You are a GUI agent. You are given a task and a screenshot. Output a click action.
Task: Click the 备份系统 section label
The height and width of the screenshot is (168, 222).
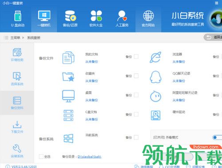pos(46,139)
